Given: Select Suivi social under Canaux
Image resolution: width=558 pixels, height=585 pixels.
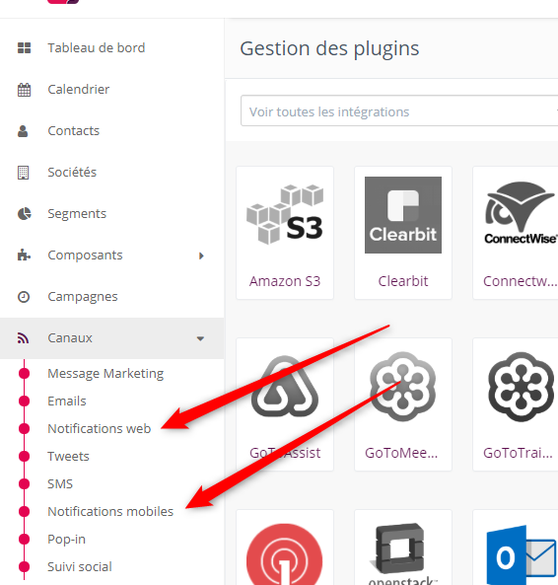Looking at the screenshot, I should pyautogui.click(x=80, y=566).
